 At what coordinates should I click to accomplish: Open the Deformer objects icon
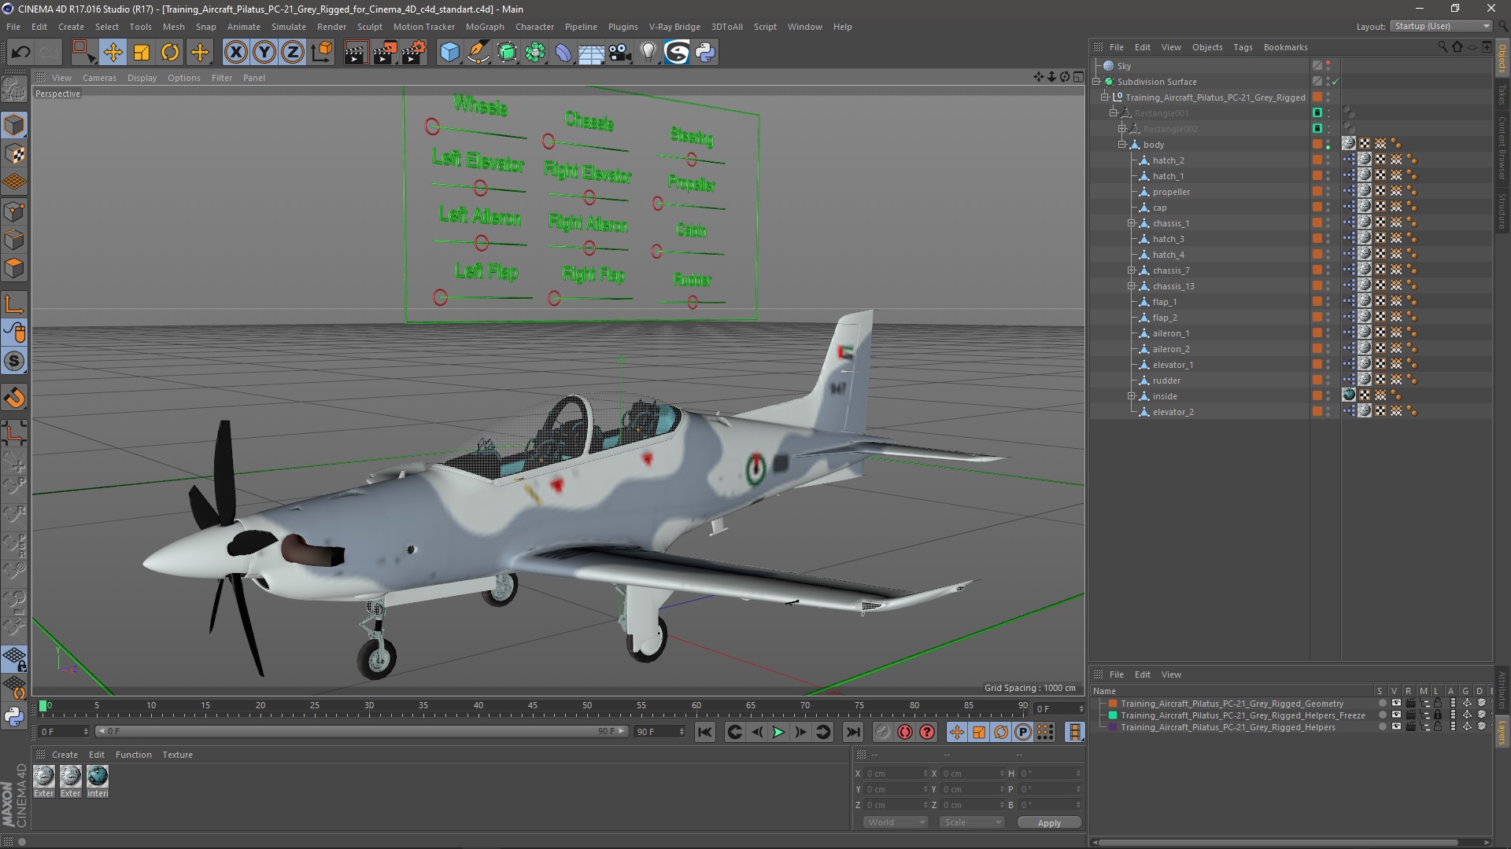point(563,53)
